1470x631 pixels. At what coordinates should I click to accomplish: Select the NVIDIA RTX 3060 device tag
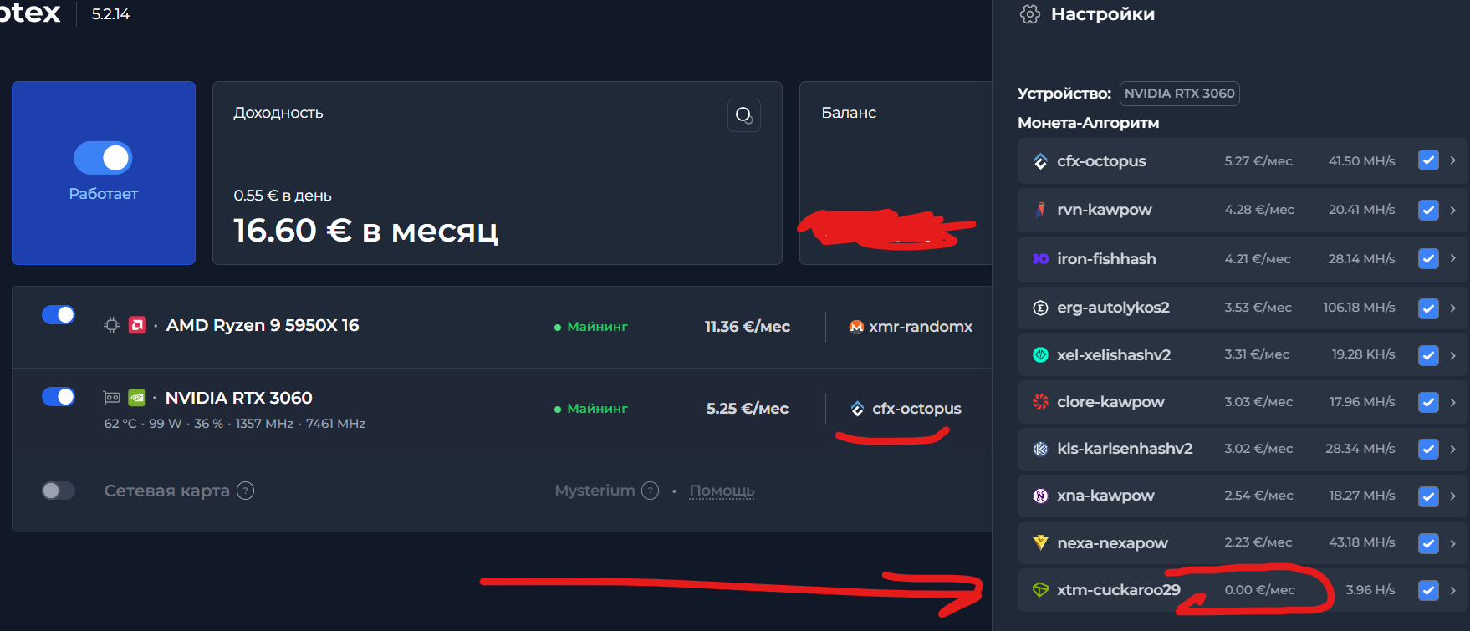tap(1179, 94)
